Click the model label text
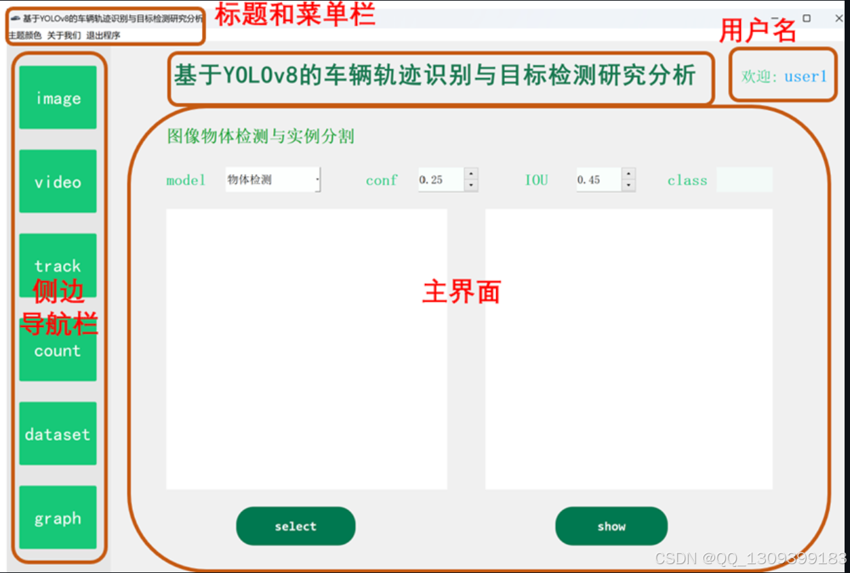This screenshot has height=573, width=850. click(x=186, y=180)
